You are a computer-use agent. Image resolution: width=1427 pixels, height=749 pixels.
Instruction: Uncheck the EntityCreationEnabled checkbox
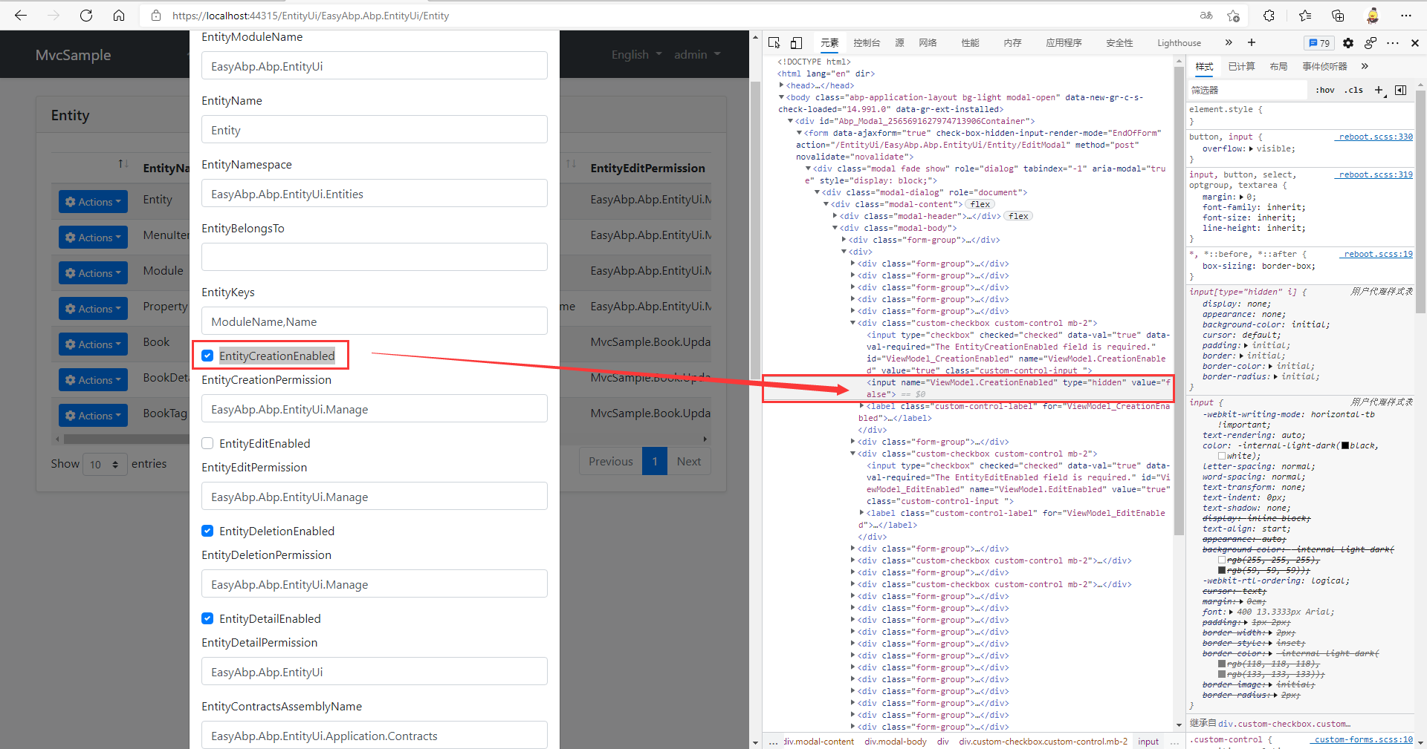(x=207, y=356)
